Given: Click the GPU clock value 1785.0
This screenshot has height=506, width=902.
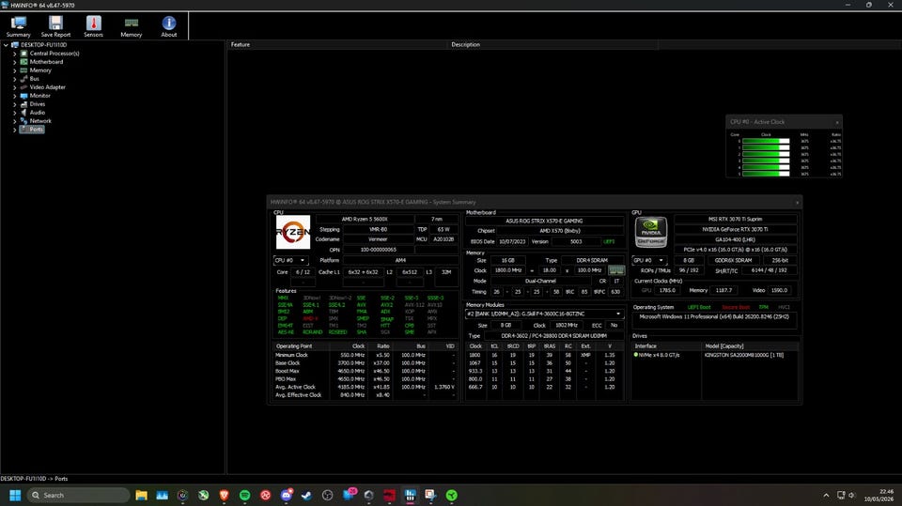Looking at the screenshot, I should 667,290.
